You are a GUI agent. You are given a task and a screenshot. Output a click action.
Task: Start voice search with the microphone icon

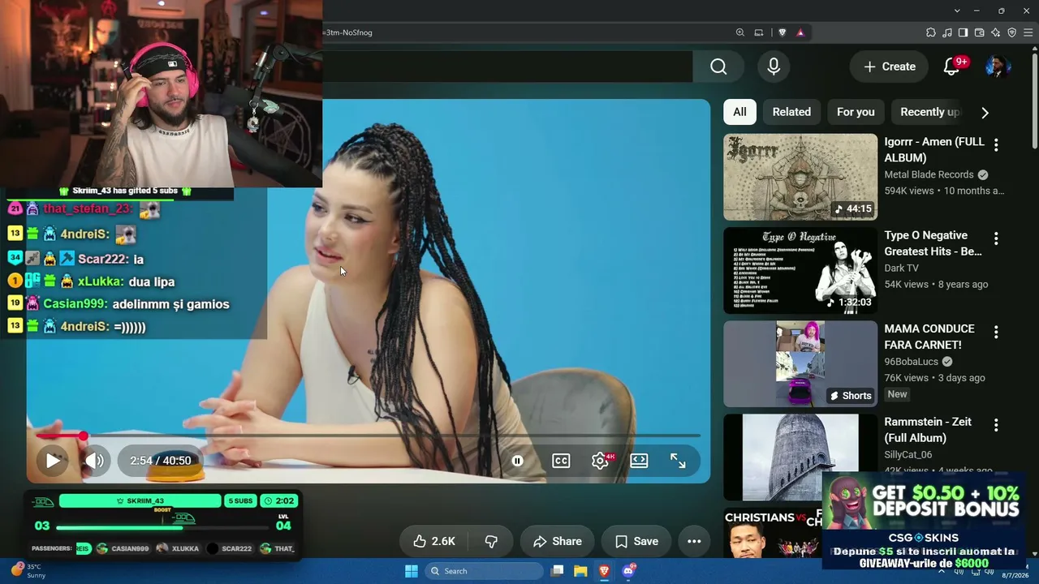point(774,67)
